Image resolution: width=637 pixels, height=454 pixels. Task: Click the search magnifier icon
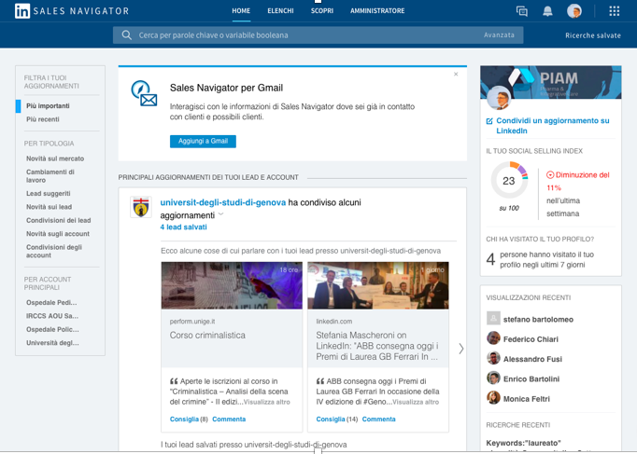coord(127,35)
